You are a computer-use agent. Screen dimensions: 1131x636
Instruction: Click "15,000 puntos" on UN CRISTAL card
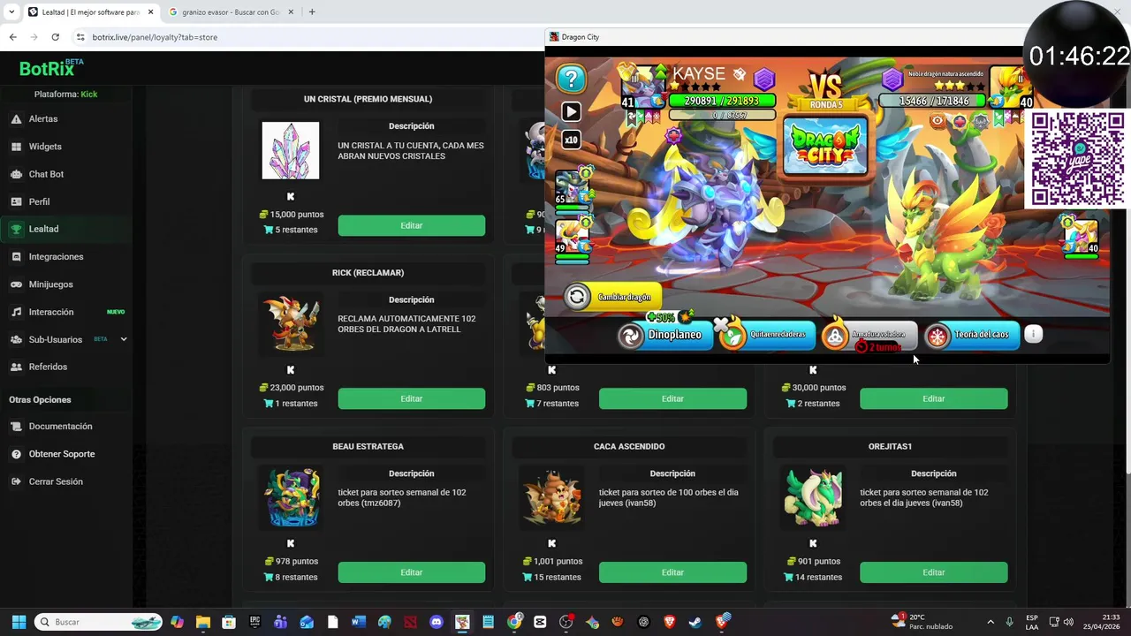tap(297, 215)
